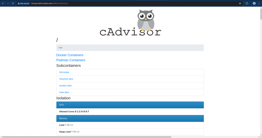
Task: Open the /init.scope subcontainer
Action: coord(64,72)
